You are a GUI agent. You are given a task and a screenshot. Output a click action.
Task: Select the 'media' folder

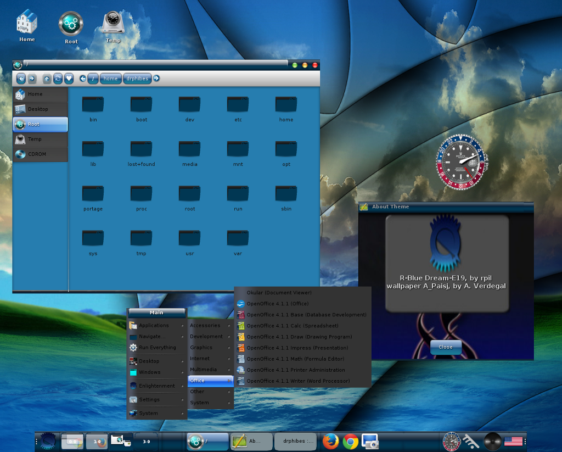pyautogui.click(x=189, y=153)
